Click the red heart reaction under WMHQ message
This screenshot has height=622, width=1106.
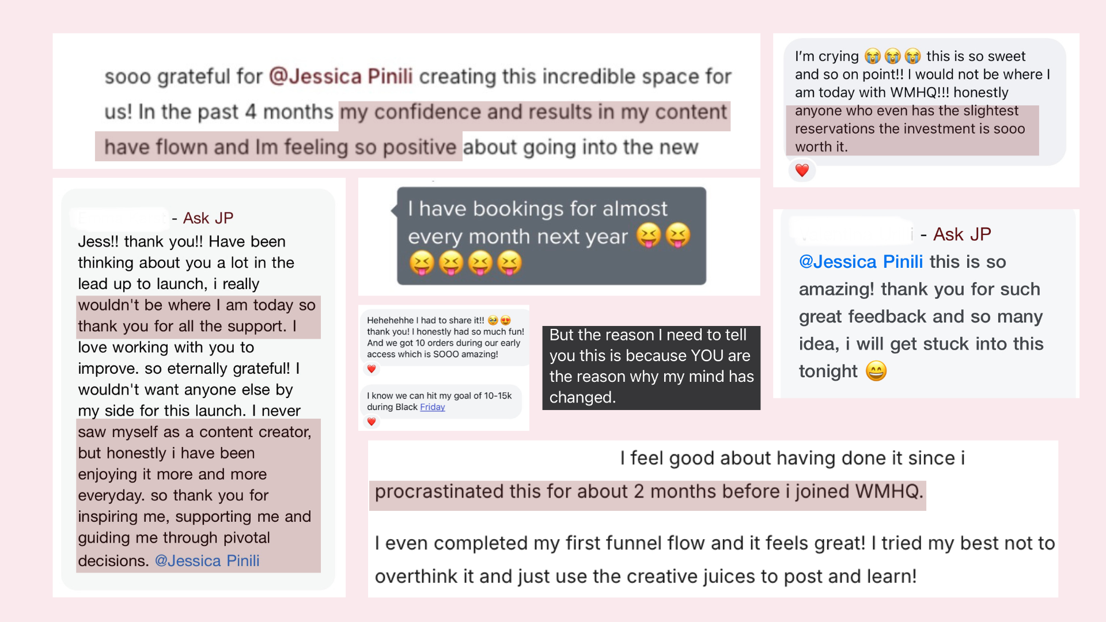pos(802,170)
